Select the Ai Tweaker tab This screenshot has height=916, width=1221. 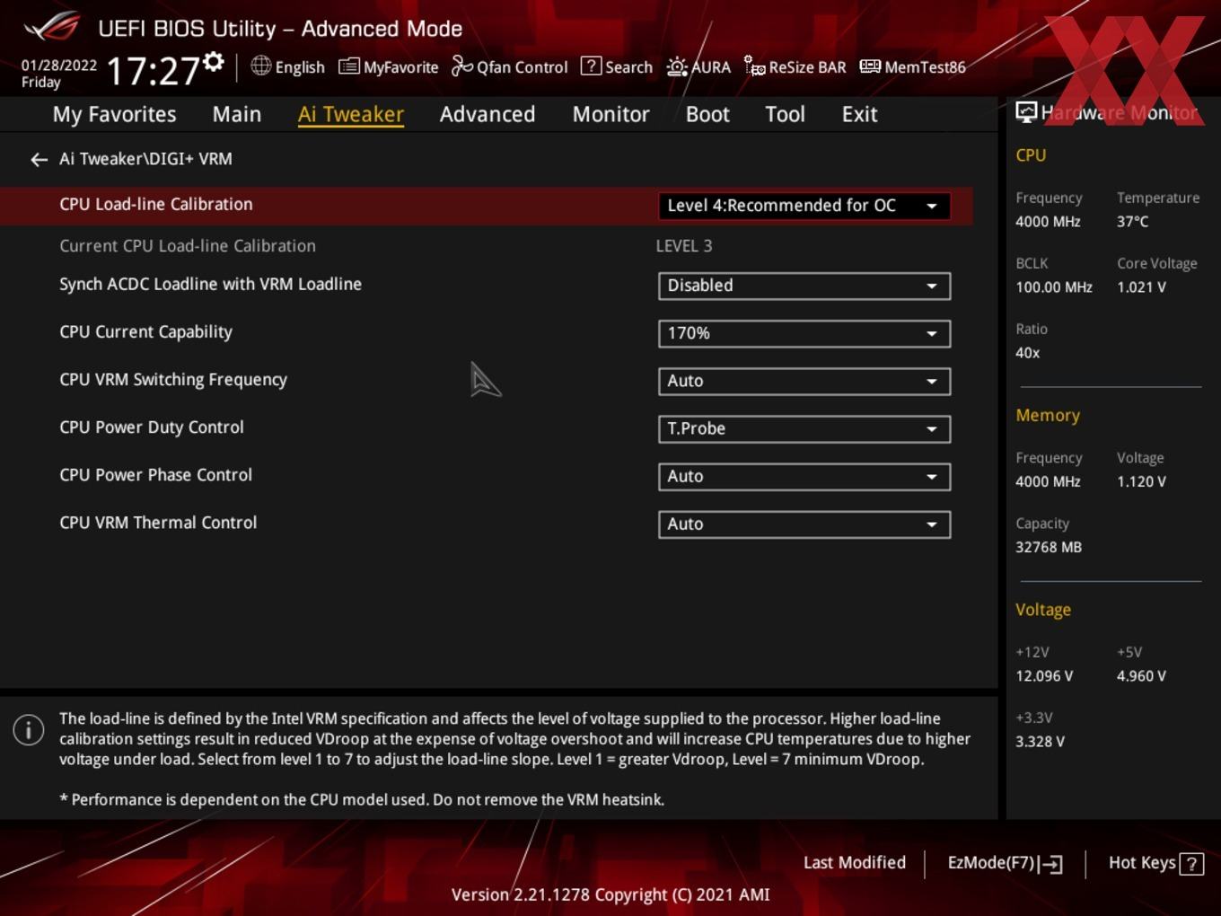(351, 115)
